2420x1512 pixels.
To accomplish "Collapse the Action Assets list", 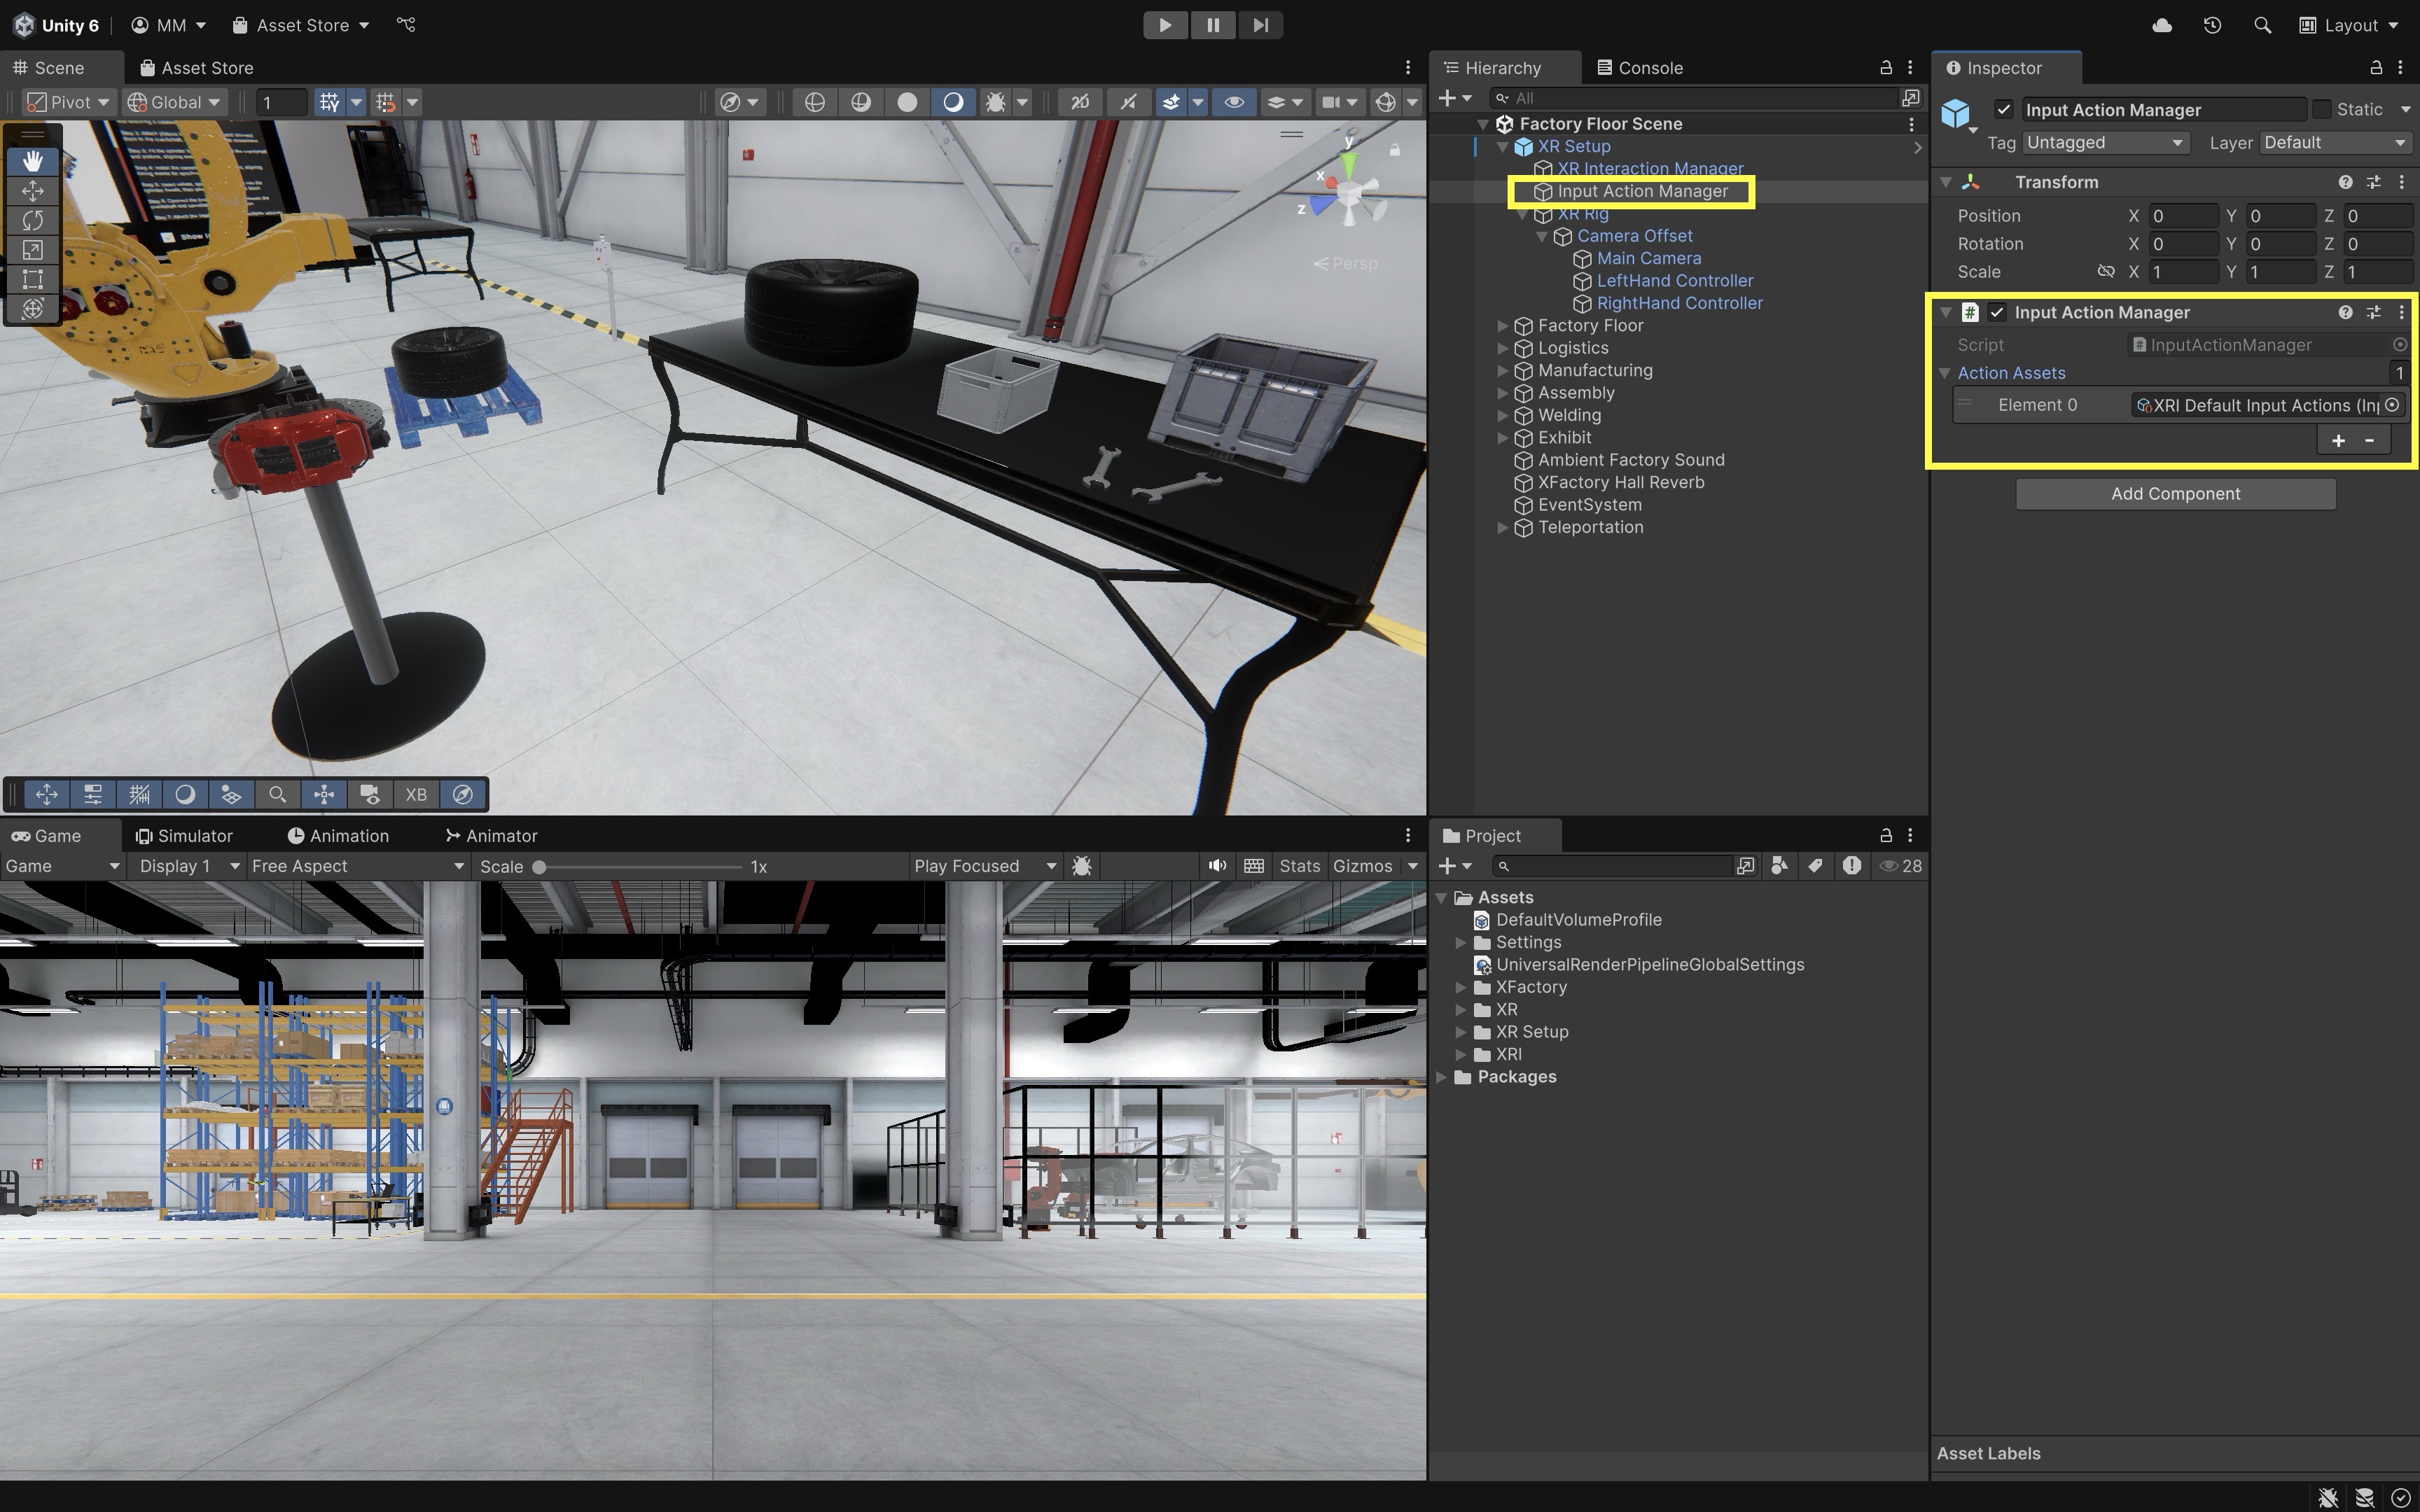I will pyautogui.click(x=1945, y=373).
